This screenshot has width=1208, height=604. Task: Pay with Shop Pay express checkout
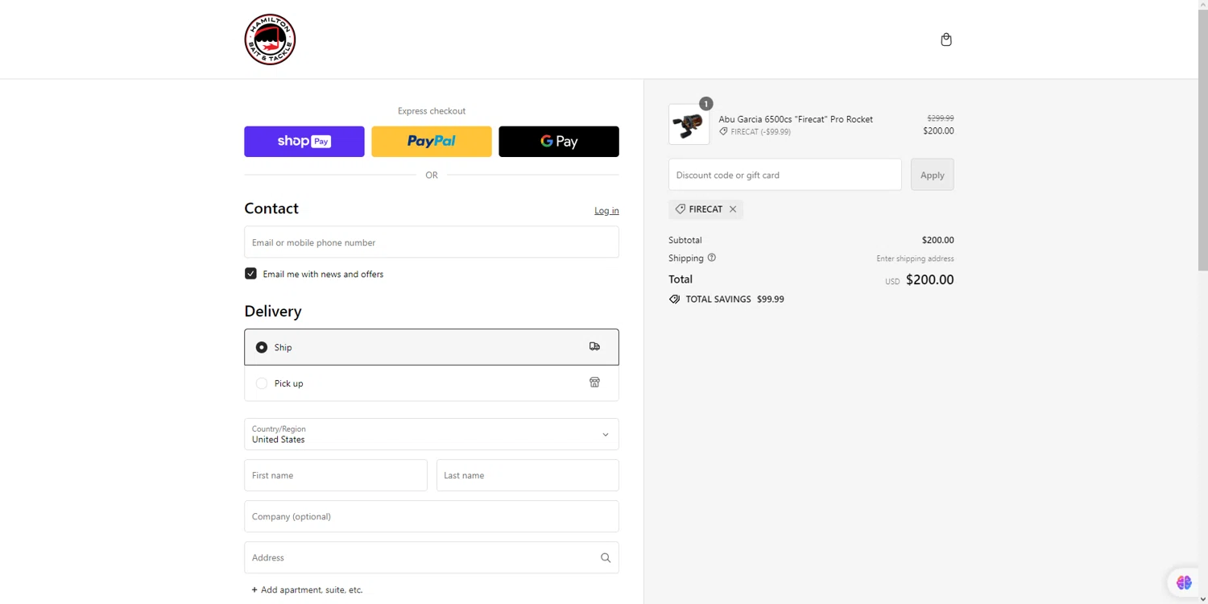coord(304,142)
